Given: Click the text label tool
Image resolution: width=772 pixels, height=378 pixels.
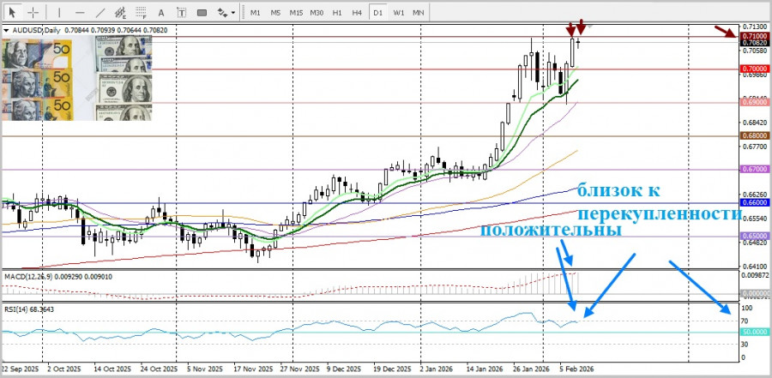Looking at the screenshot, I should (183, 12).
